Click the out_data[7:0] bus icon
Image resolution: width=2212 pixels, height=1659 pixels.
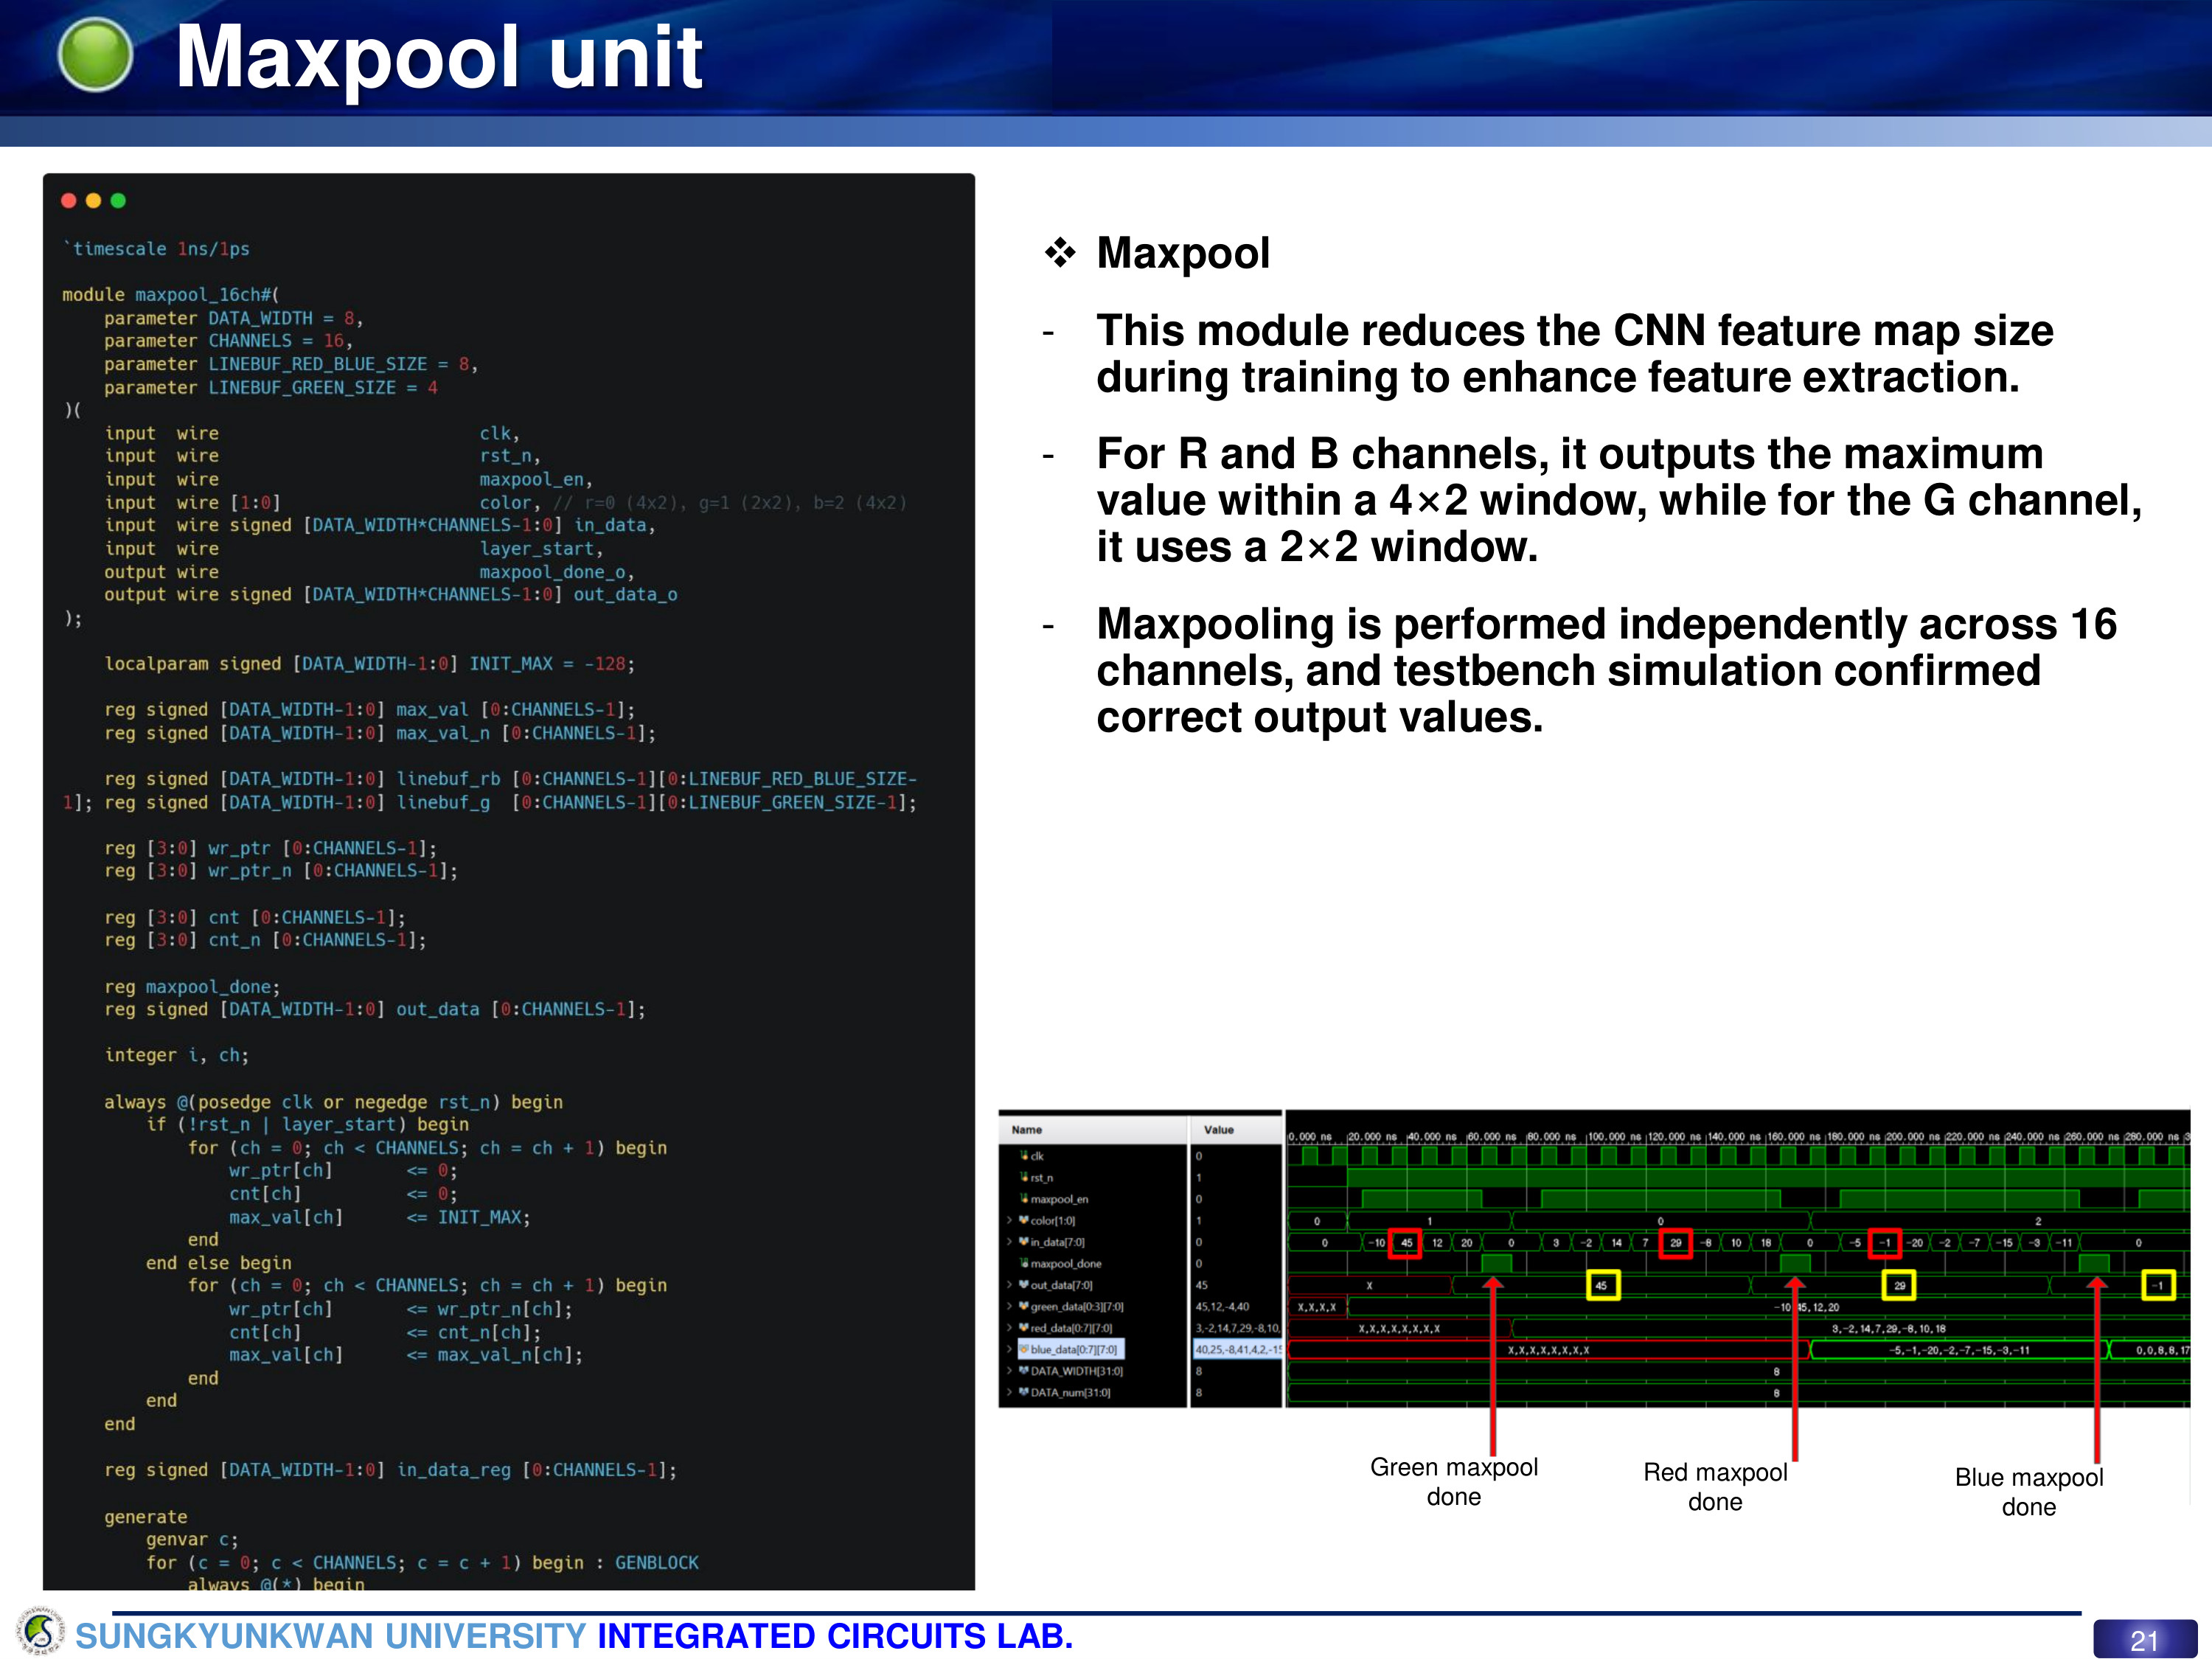(x=1024, y=1284)
